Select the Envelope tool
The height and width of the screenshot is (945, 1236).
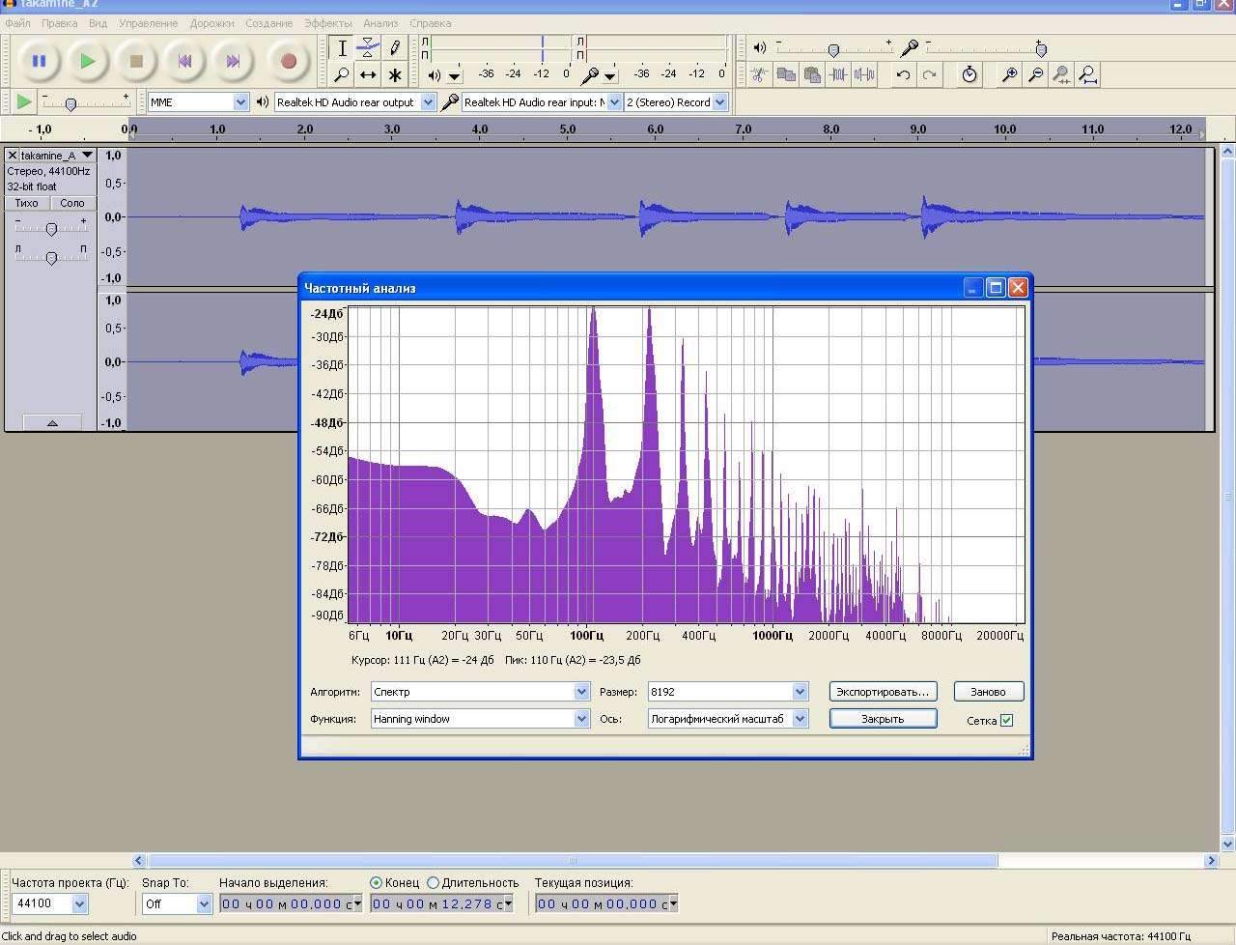coord(368,47)
